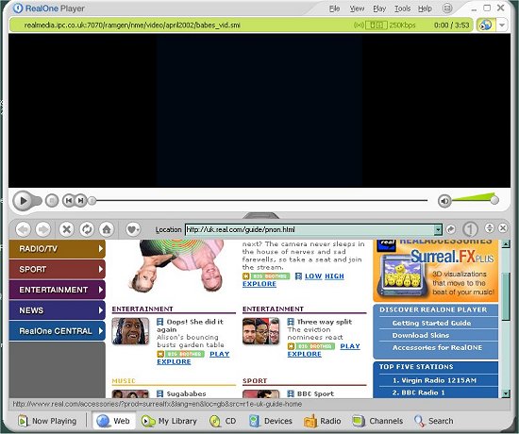
Task: Click PLAY for Three way split
Action: point(350,346)
